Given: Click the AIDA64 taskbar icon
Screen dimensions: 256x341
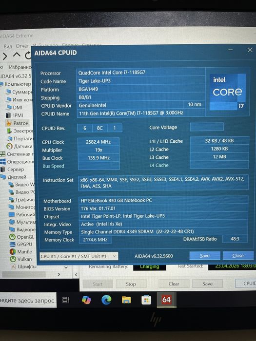Looking at the screenshot, I should (x=166, y=300).
